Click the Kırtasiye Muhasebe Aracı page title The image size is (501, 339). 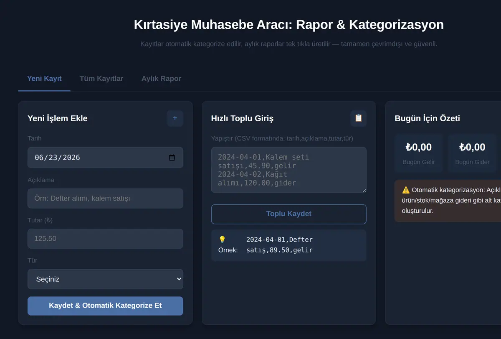tap(289, 25)
